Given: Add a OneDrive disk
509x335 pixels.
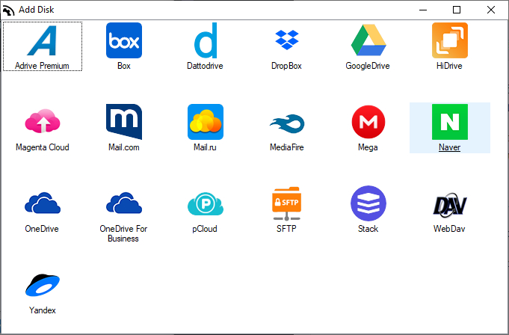Looking at the screenshot, I should pyautogui.click(x=43, y=203).
